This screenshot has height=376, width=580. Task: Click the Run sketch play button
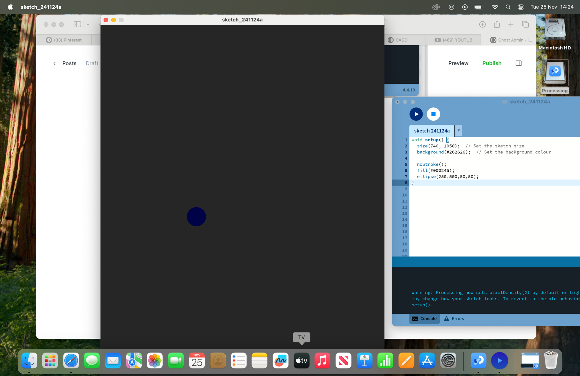416,114
